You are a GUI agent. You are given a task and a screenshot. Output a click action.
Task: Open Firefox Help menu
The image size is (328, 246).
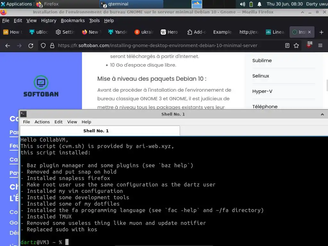[109, 20]
